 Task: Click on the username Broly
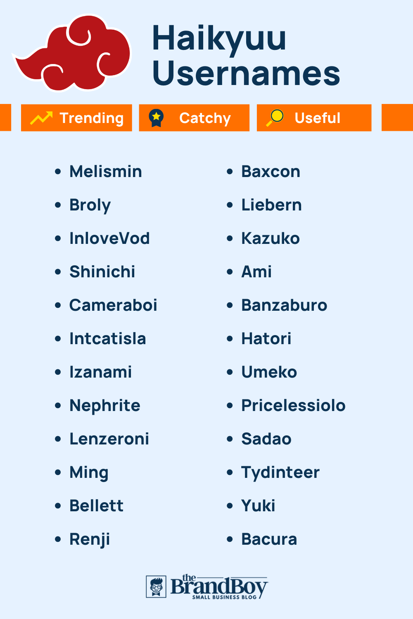click(x=90, y=205)
